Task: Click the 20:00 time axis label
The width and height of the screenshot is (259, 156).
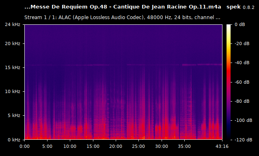Action: point(116,146)
